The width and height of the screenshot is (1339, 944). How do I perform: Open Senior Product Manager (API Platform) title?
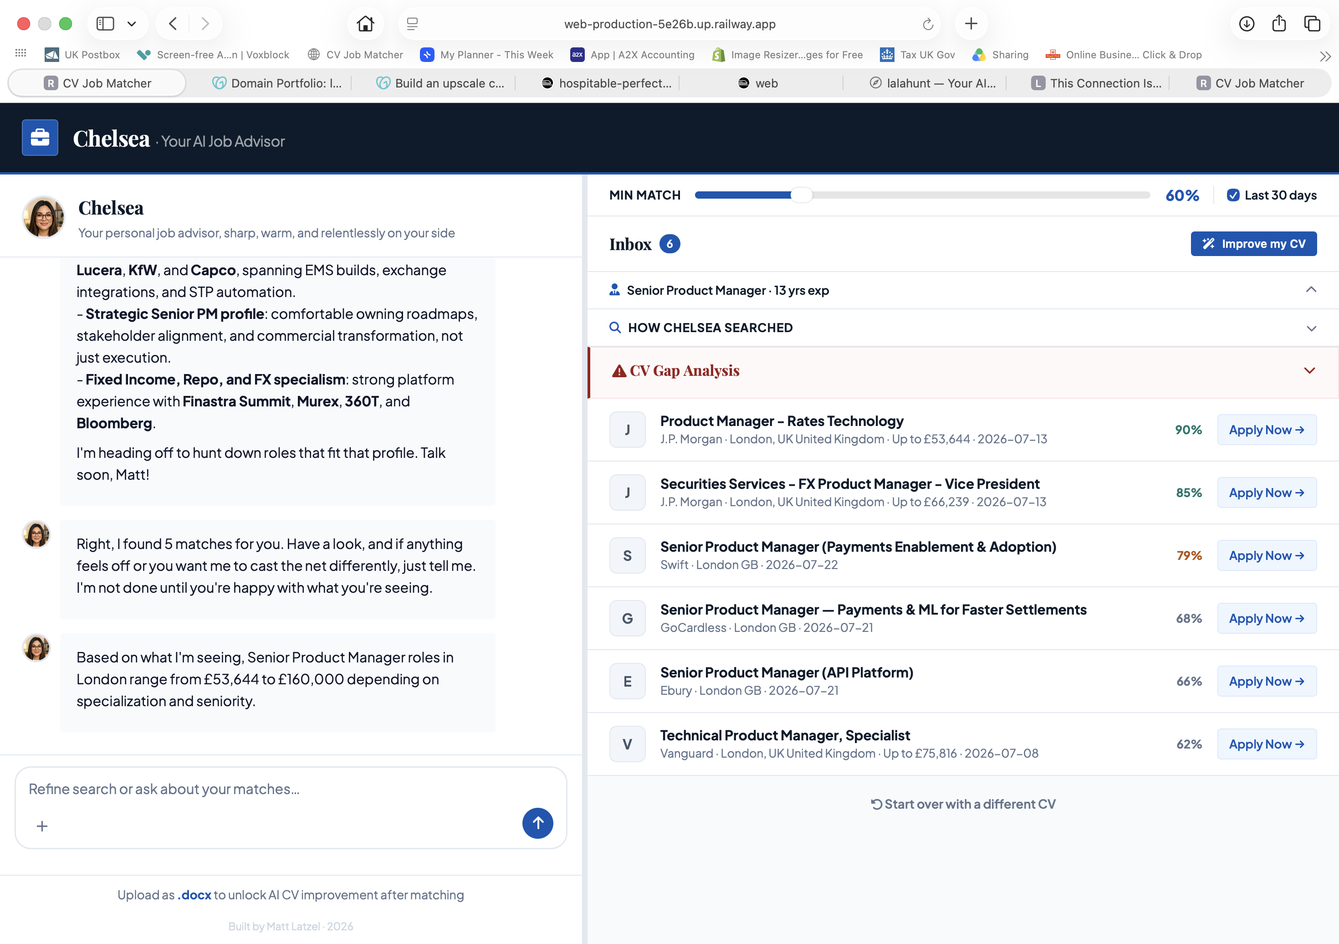pos(787,673)
